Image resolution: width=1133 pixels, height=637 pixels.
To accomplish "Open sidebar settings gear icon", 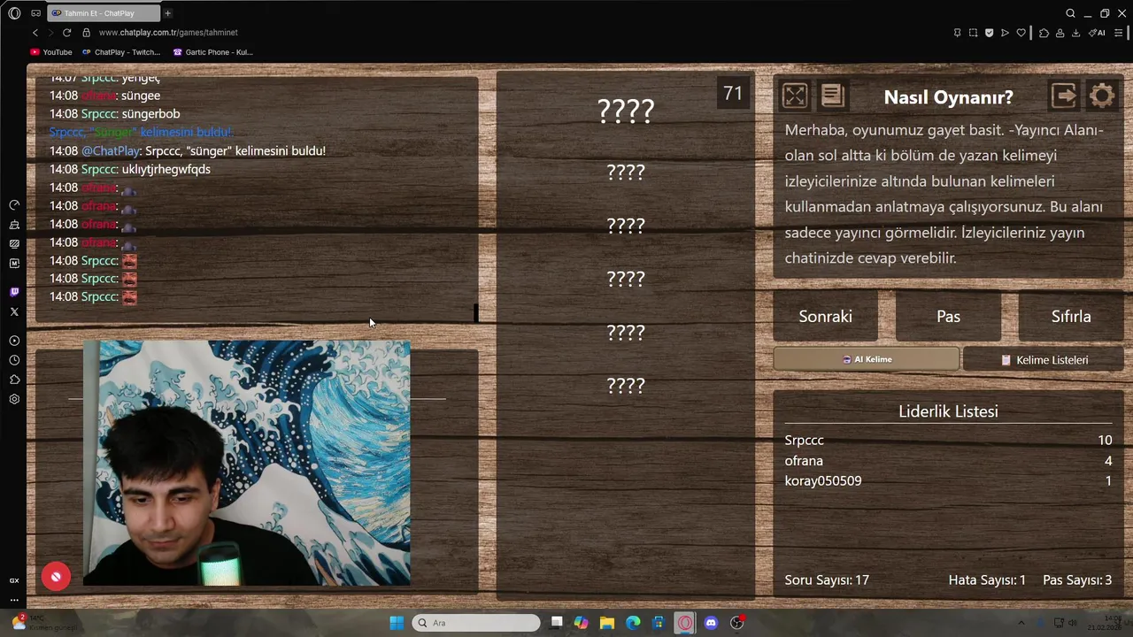I will [14, 399].
